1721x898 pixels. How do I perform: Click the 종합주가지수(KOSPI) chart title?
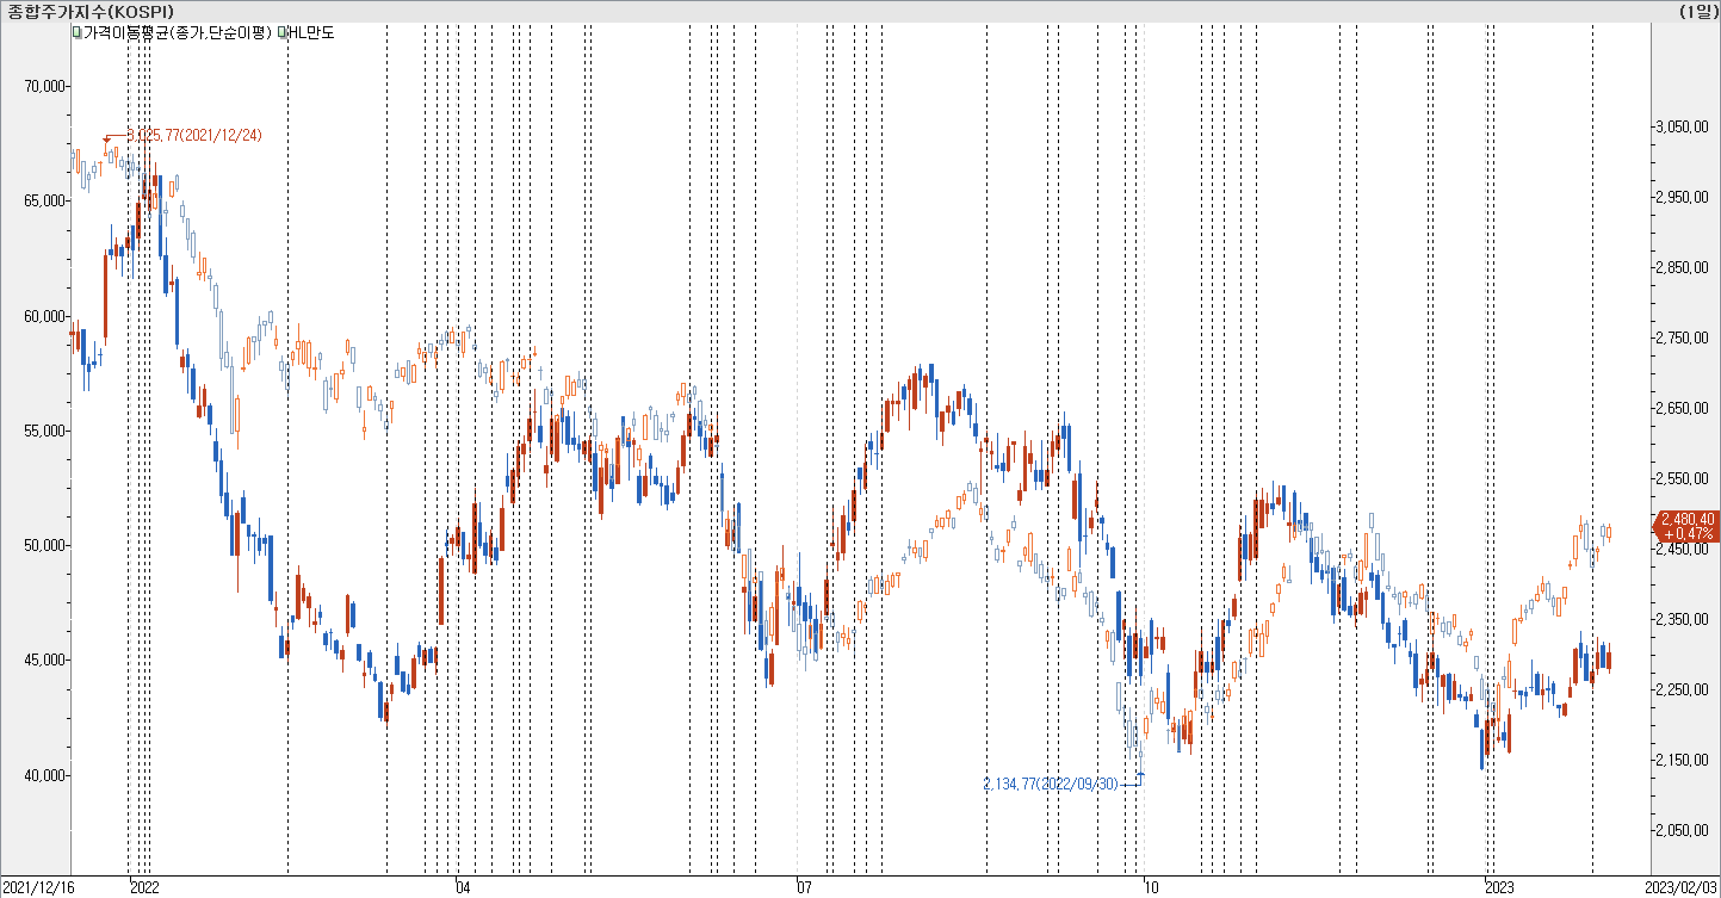[x=91, y=11]
